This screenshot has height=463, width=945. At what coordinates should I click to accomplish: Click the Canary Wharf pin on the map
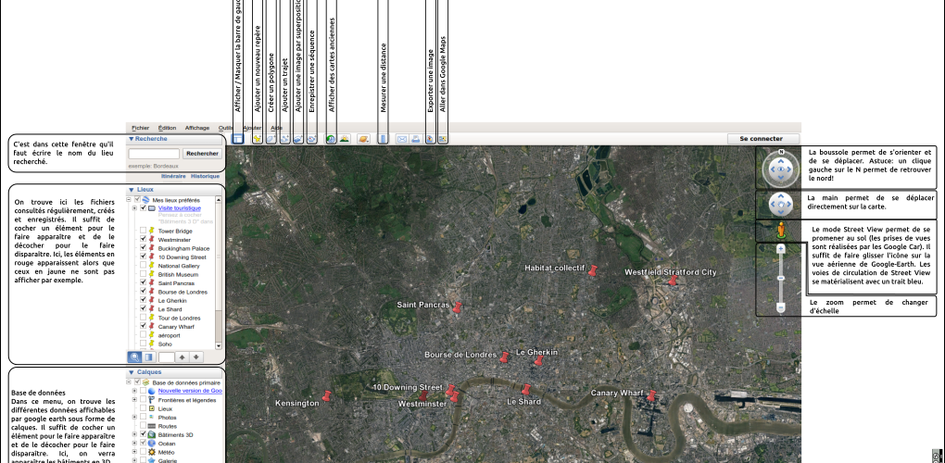click(651, 395)
